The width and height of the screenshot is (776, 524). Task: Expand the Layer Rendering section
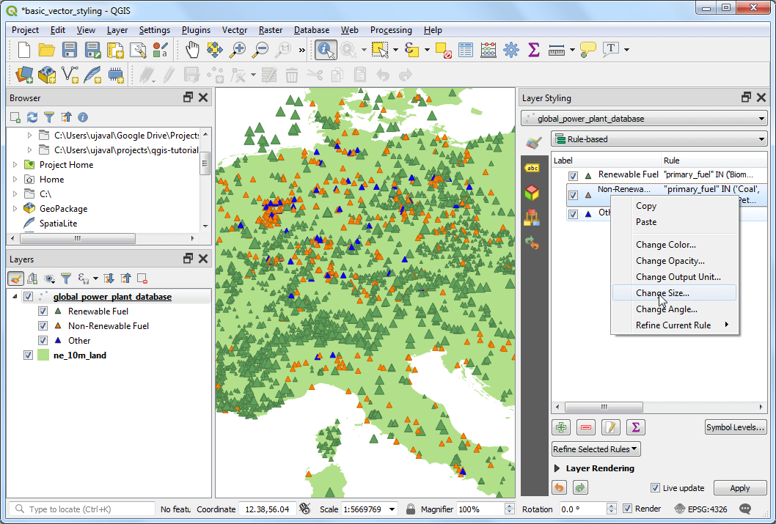click(558, 468)
